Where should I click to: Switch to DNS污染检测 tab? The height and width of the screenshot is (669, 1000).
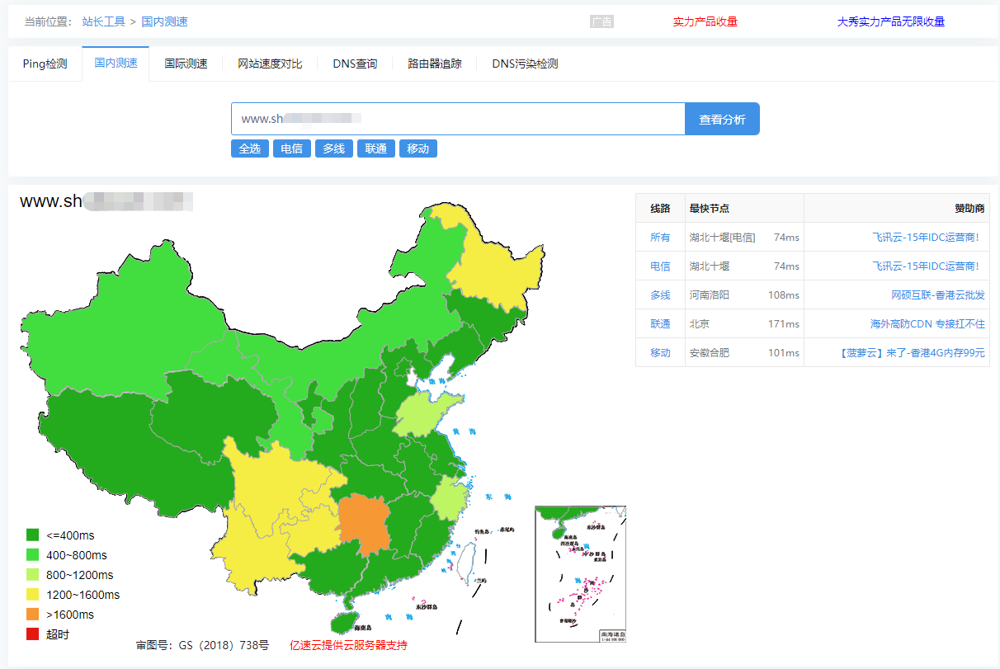[525, 64]
